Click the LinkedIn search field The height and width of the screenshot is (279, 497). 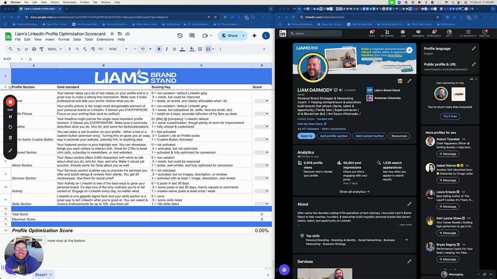tap(315, 34)
